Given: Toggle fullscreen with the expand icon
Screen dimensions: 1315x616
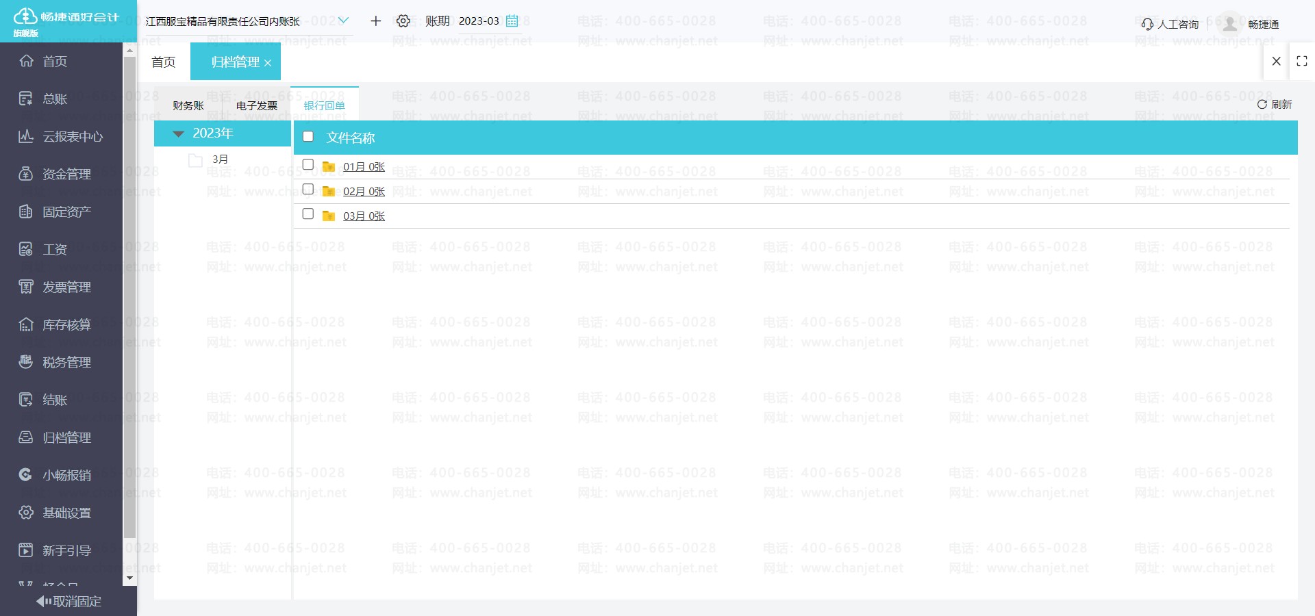Looking at the screenshot, I should [1302, 61].
